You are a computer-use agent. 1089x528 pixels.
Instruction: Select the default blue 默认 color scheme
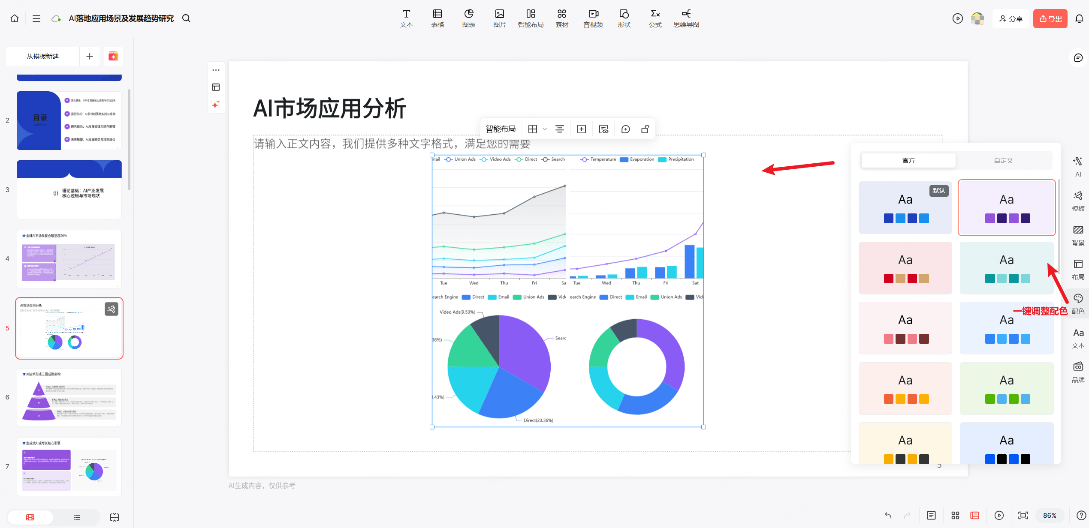click(905, 208)
